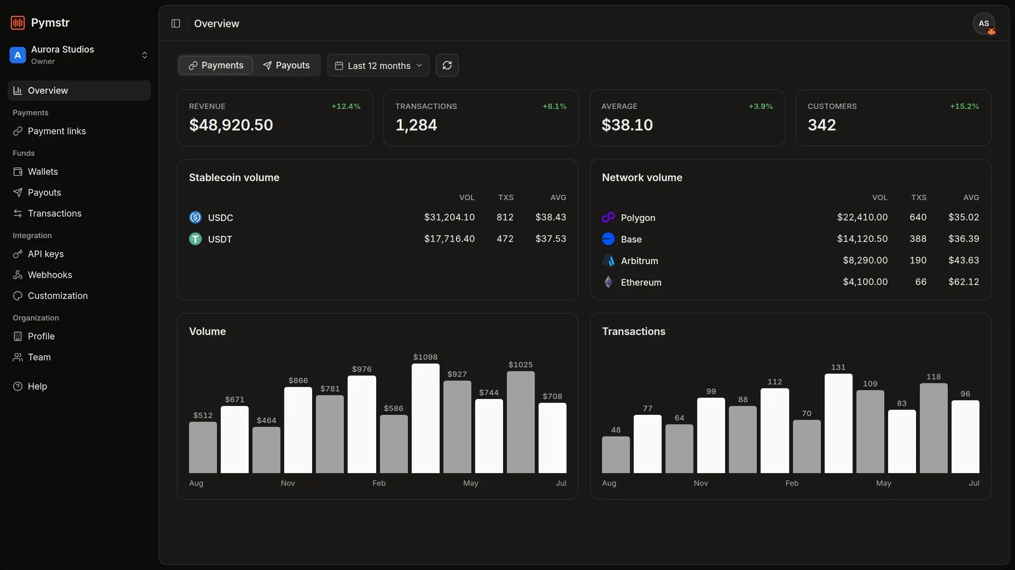Click the Wallets icon in sidebar

18,172
